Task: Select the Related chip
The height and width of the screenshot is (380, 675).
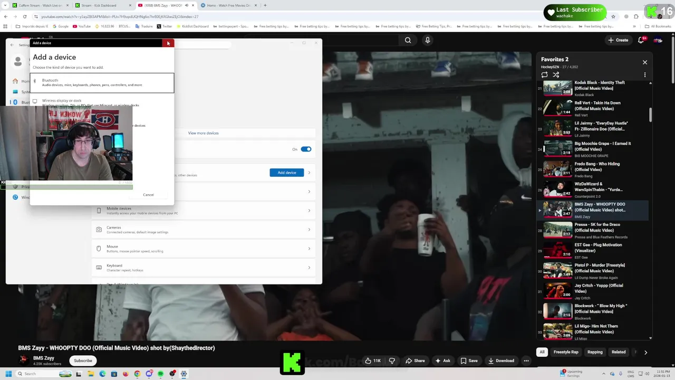Action: 619,352
